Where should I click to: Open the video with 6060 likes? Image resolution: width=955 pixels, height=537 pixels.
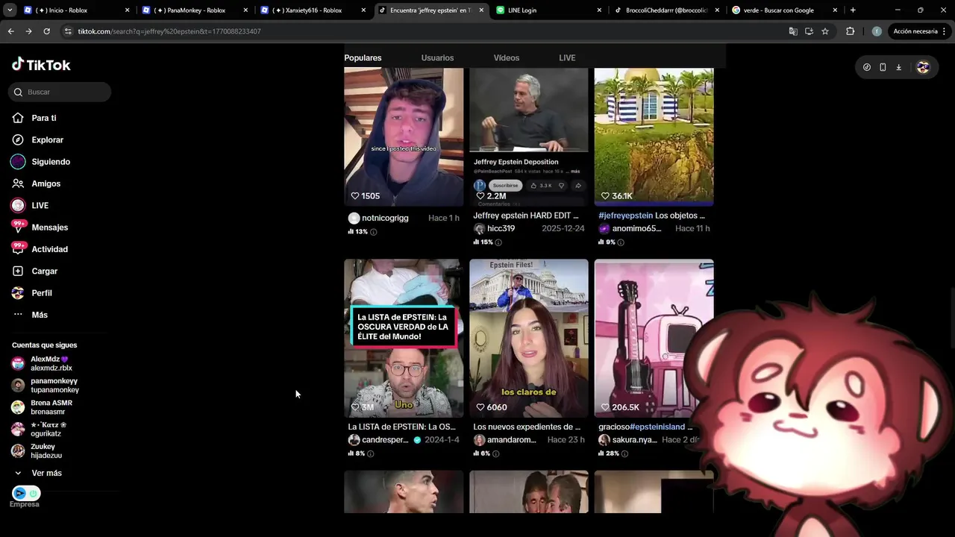click(x=529, y=338)
